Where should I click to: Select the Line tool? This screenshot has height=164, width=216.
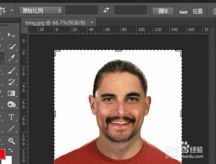[11, 129]
